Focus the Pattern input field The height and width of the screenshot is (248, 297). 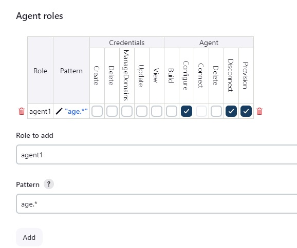(156, 204)
